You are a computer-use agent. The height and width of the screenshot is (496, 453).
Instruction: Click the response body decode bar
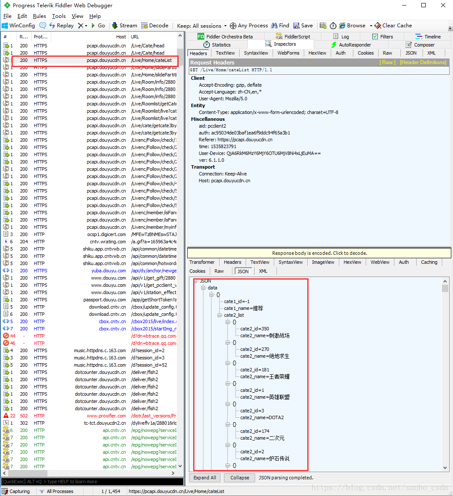tap(319, 253)
